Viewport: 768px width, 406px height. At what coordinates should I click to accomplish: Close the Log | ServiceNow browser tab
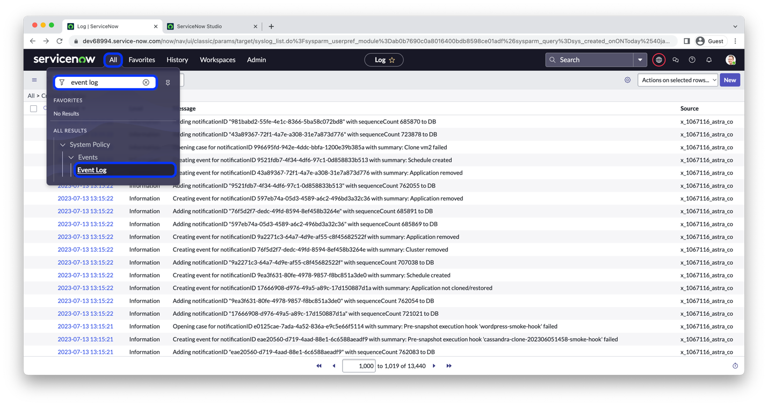(x=156, y=26)
